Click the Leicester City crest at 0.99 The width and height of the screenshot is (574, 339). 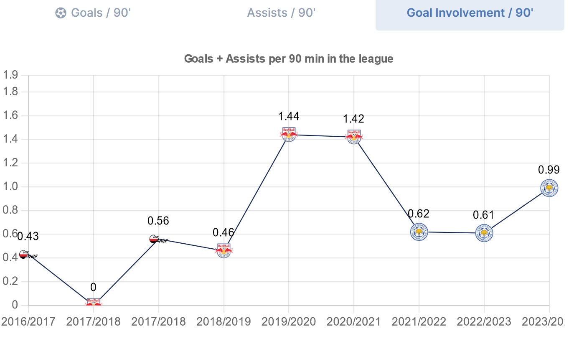[549, 188]
